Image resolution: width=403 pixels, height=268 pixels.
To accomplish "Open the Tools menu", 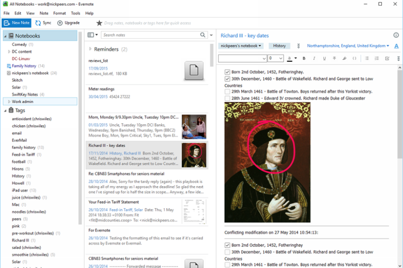I will tap(75, 13).
